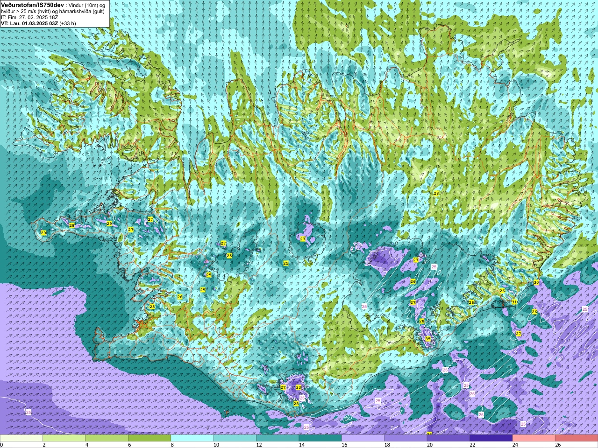The image size is (598, 448).
Task: Select the forecast init time 'IT: Fim. 27. 02. 2025 18Z'
Action: 29,17
